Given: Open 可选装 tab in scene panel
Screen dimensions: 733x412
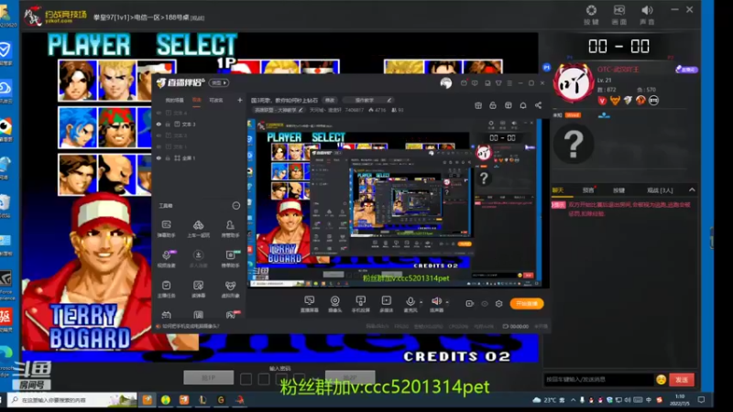Looking at the screenshot, I should pyautogui.click(x=216, y=100).
